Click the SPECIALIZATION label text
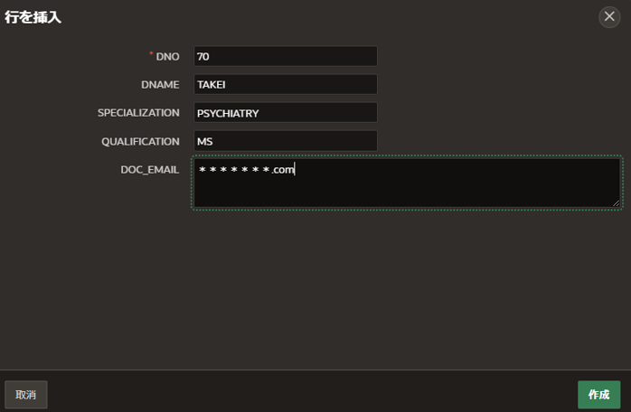Screen dimensions: 631x412 coord(138,113)
